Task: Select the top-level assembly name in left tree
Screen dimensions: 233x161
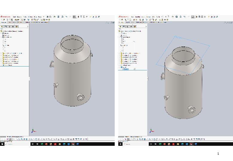Action: pyautogui.click(x=12, y=31)
